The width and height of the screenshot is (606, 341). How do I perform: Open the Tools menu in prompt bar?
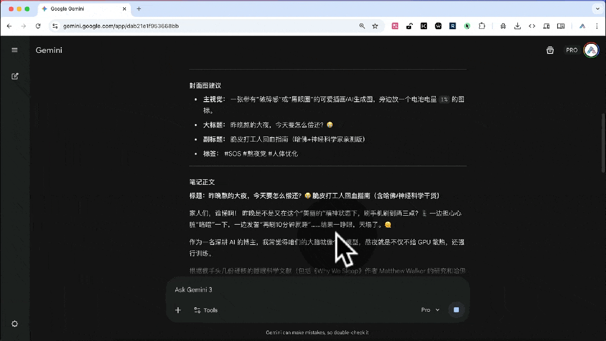206,310
